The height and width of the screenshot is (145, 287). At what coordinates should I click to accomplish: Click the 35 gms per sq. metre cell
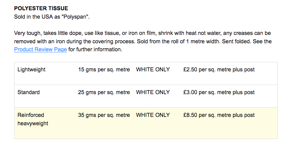(104, 115)
